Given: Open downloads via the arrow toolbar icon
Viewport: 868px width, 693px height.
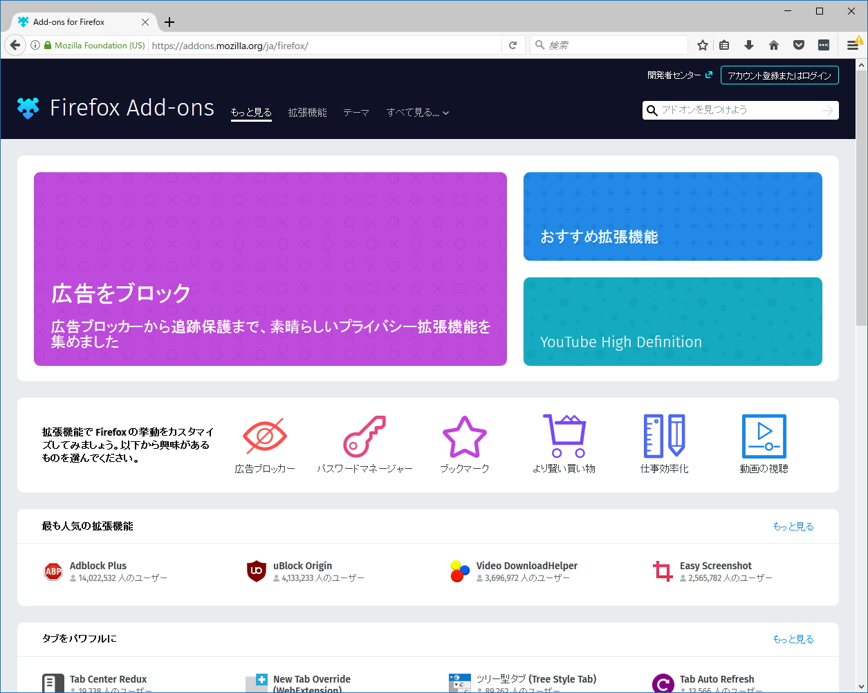Looking at the screenshot, I should pyautogui.click(x=749, y=44).
